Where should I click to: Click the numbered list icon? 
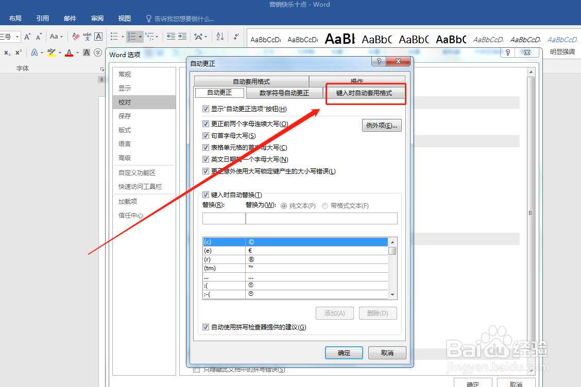131,37
